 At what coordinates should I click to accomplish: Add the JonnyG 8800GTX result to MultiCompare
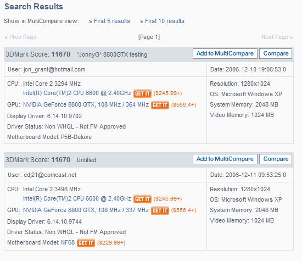pos(225,53)
